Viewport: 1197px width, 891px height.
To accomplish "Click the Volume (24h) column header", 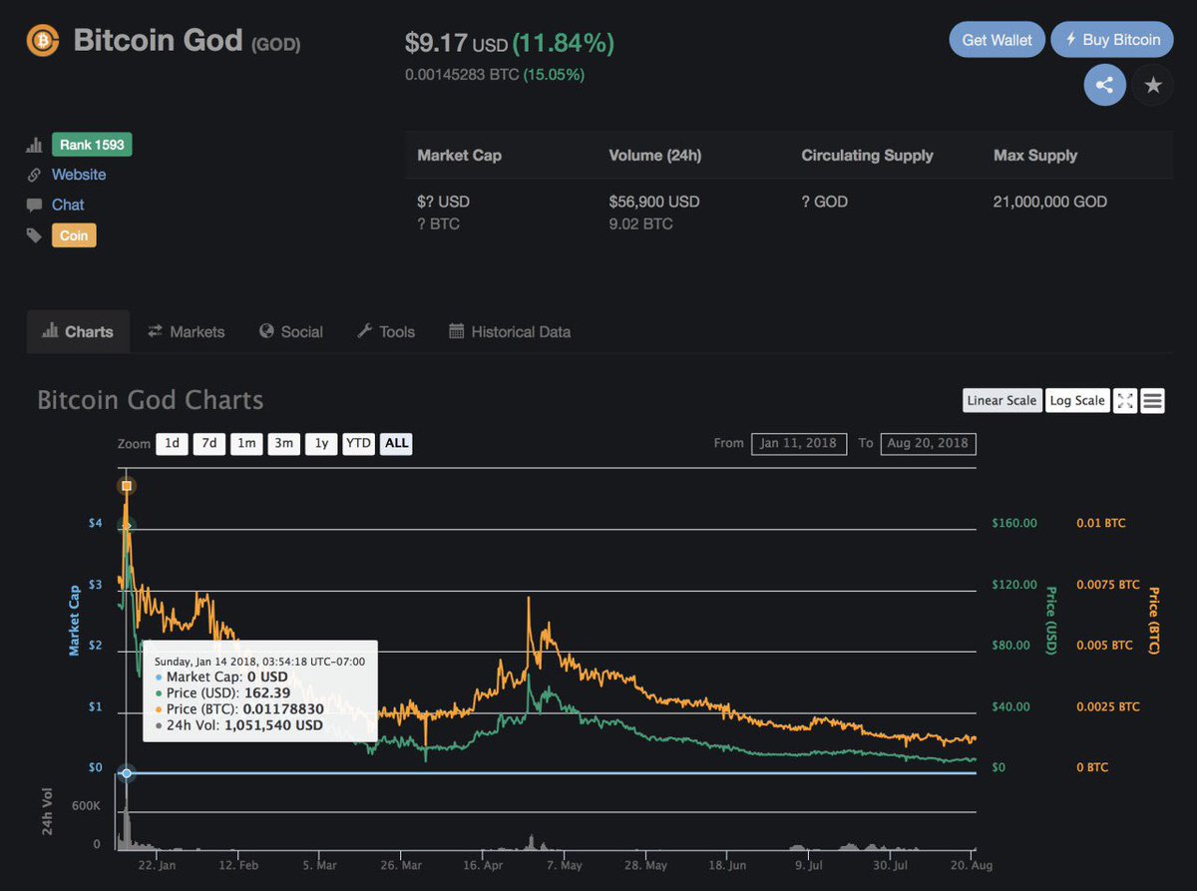I will (654, 156).
